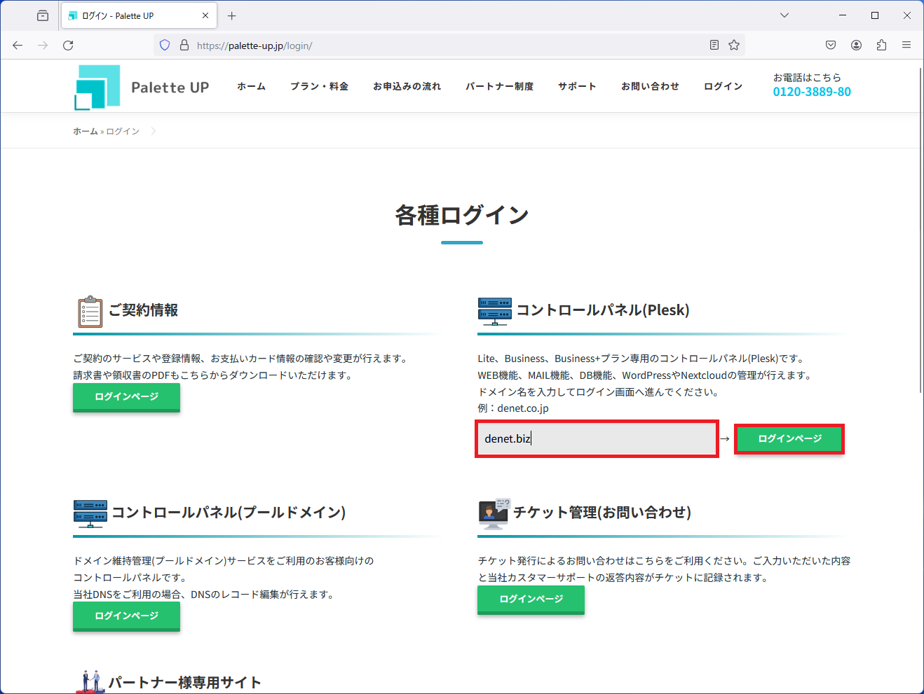This screenshot has width=924, height=694.
Task: Click ログインページ button under ご契約情報
Action: coord(126,397)
